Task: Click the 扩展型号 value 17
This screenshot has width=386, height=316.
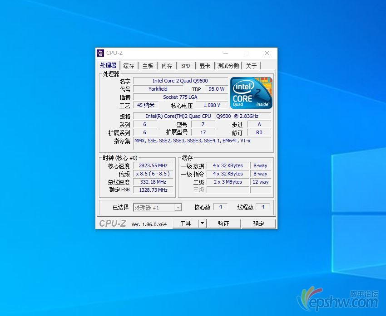Action: 203,132
